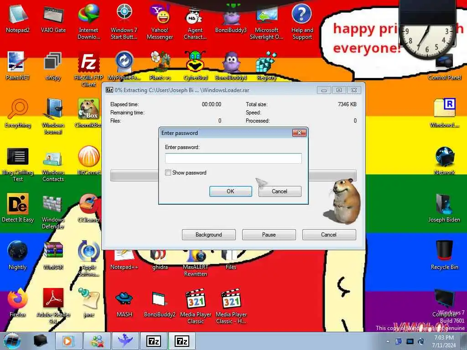
Task: Launch Firefox
Action: [x=18, y=303]
